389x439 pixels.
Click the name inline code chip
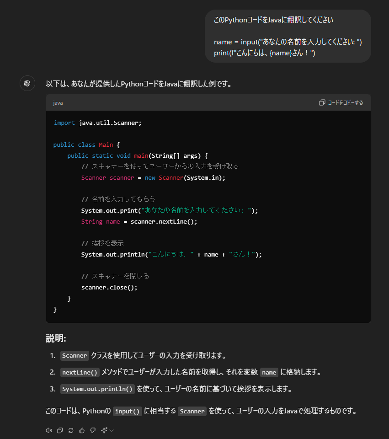click(269, 372)
